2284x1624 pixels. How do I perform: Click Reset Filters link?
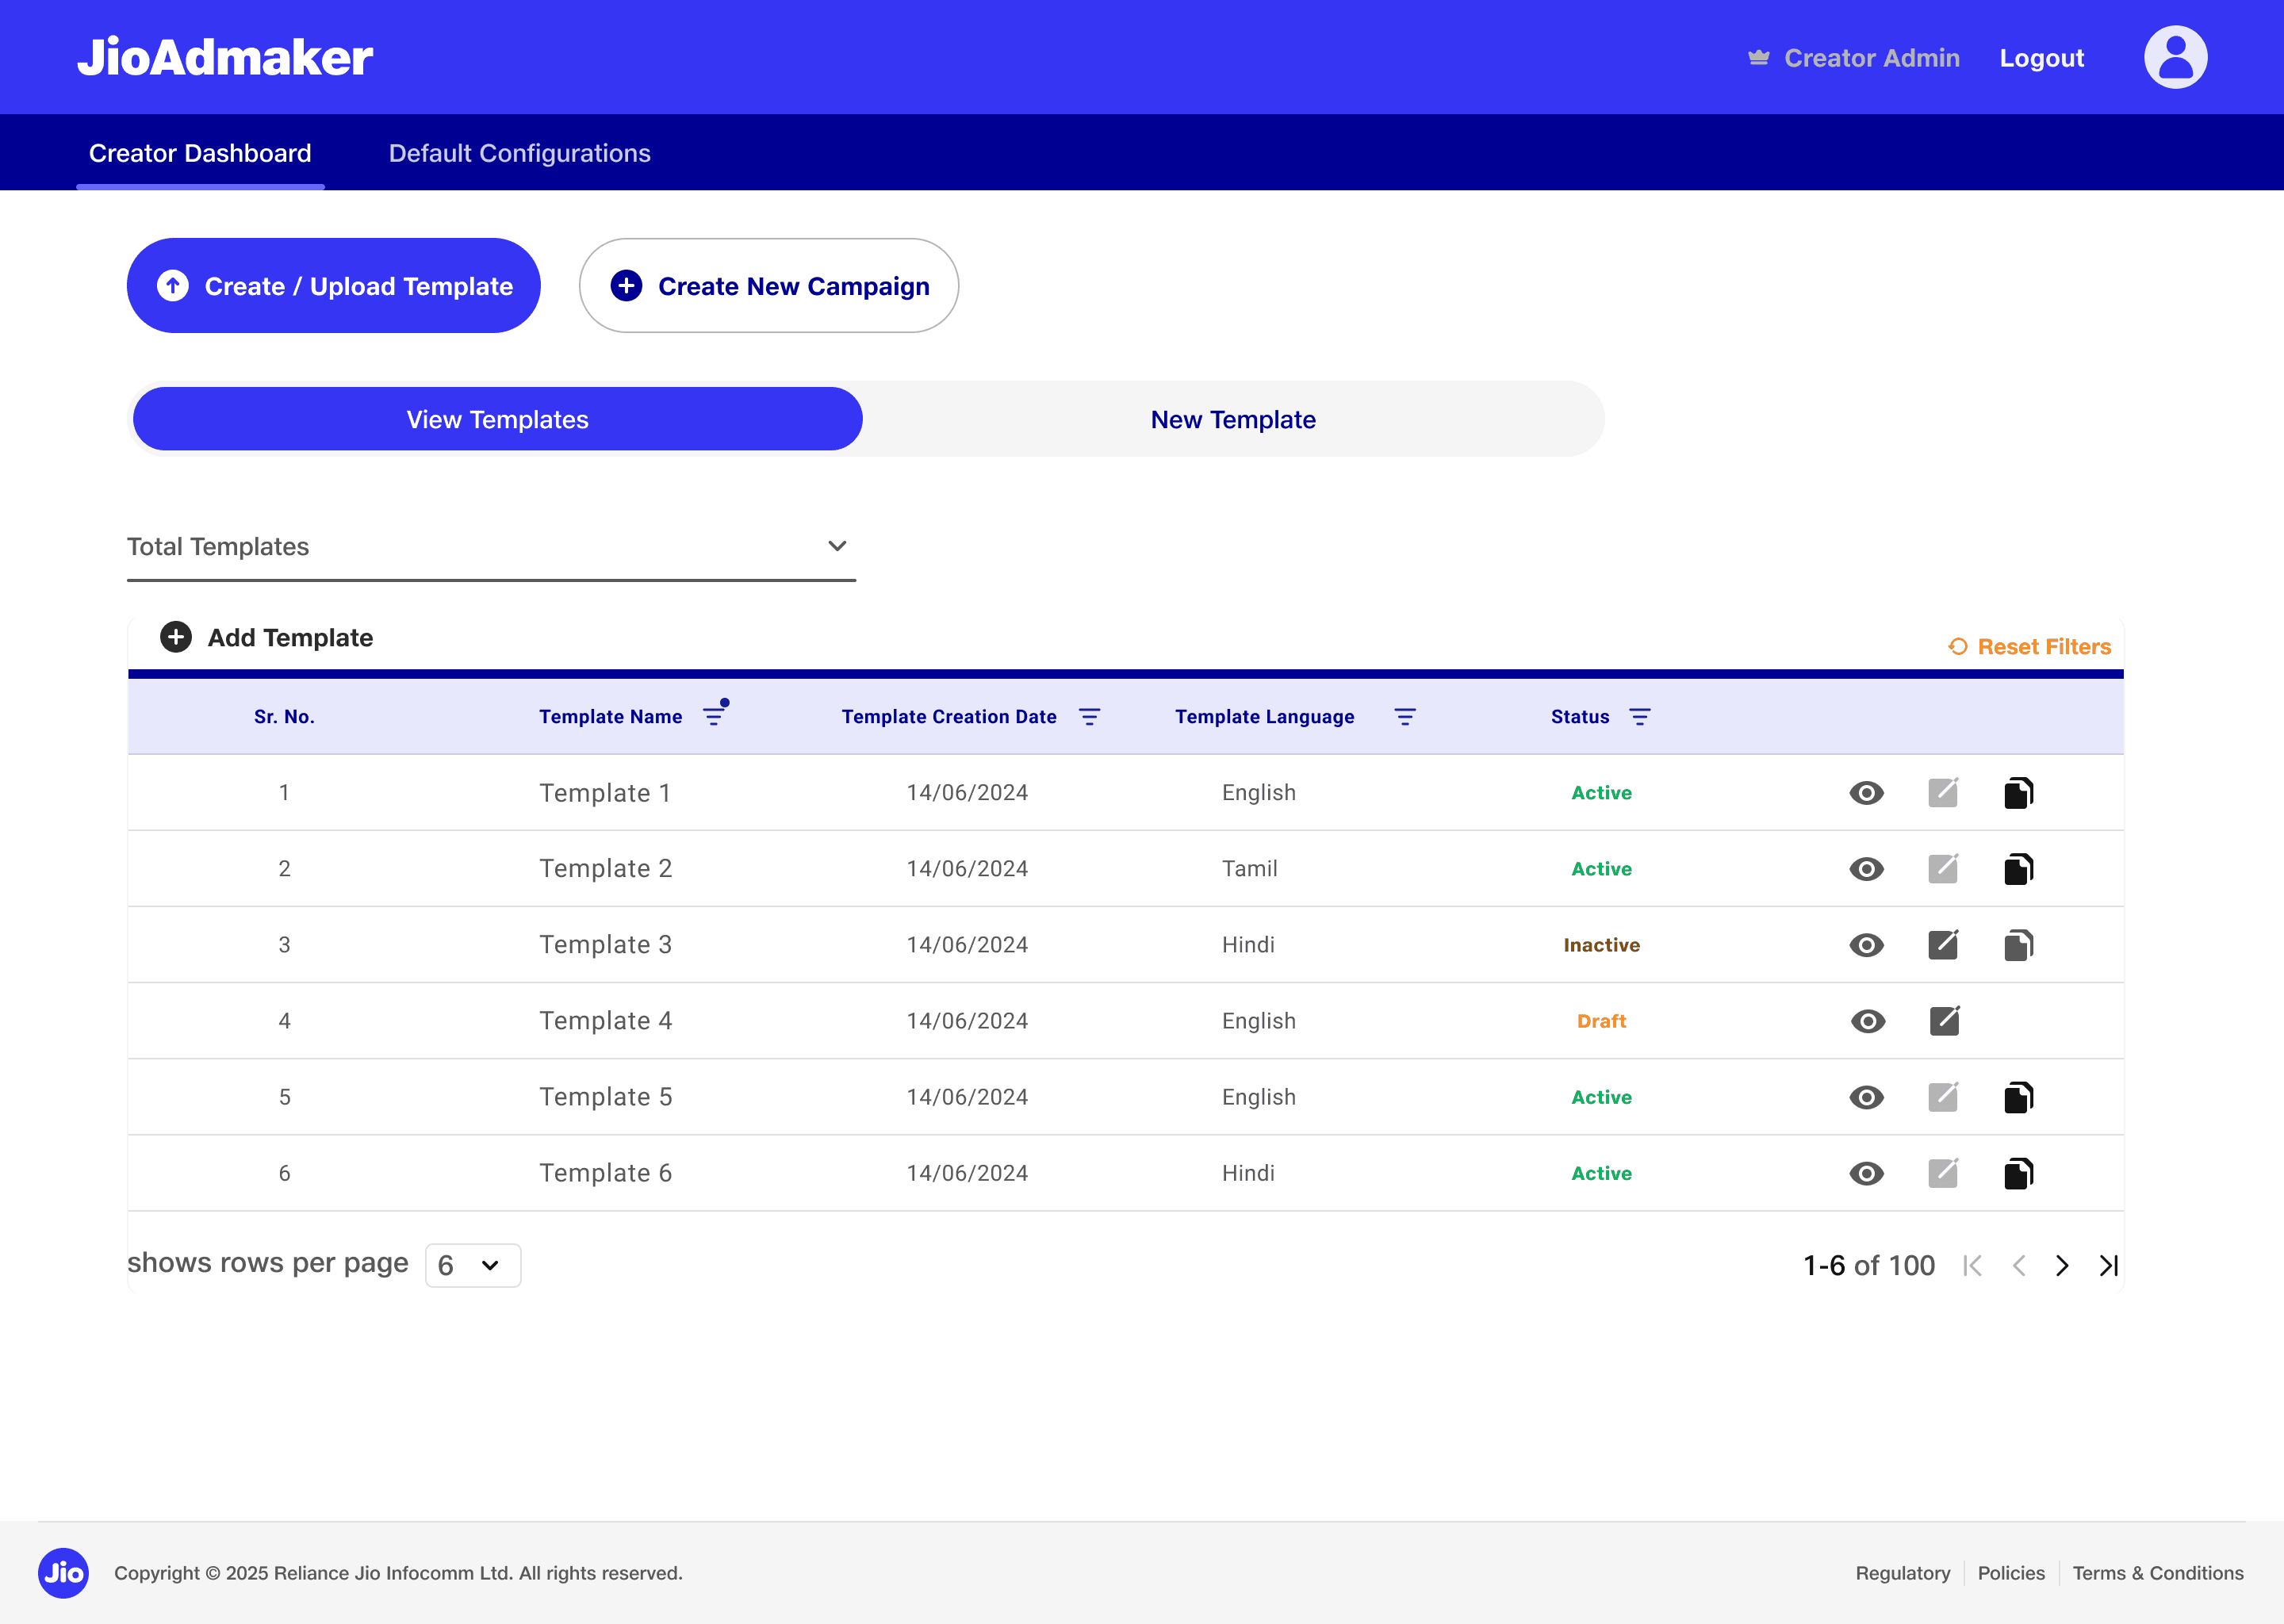tap(2030, 647)
